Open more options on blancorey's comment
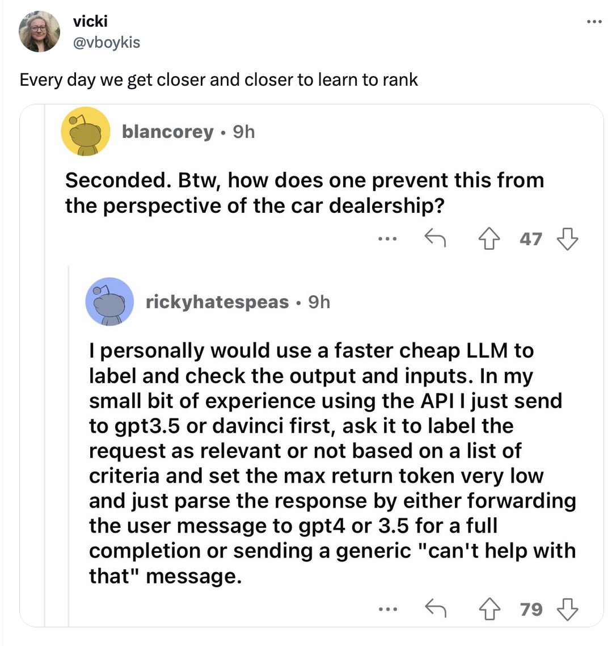 tap(387, 240)
